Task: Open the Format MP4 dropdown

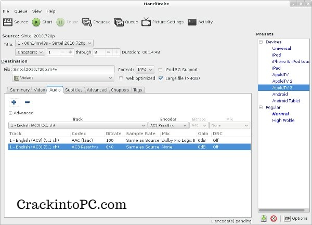Action: pos(145,70)
